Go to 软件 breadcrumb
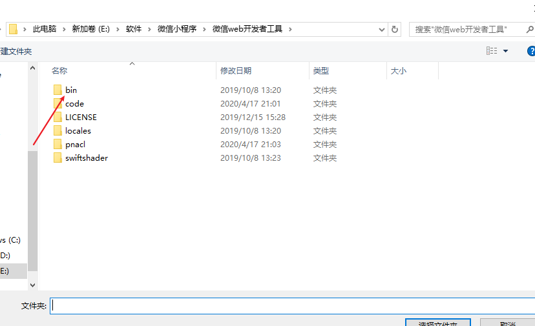 click(x=134, y=29)
